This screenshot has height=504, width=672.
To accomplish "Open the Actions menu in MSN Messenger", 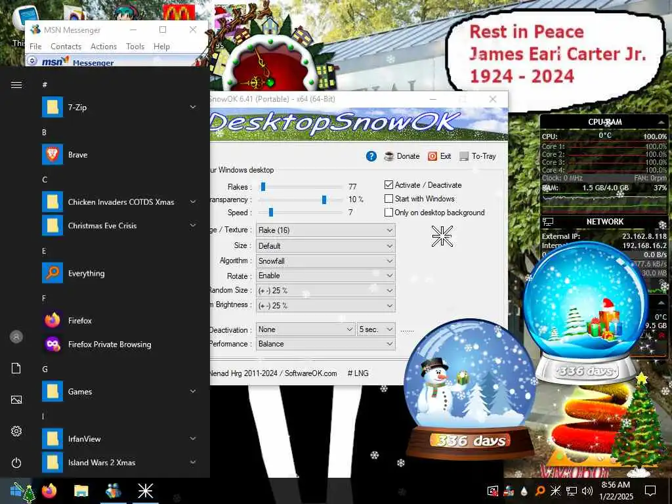I will pos(103,47).
